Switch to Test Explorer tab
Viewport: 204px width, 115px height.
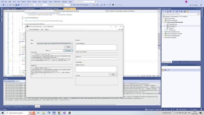point(184,62)
